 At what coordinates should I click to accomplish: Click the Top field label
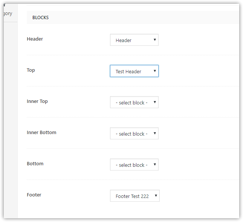click(31, 70)
